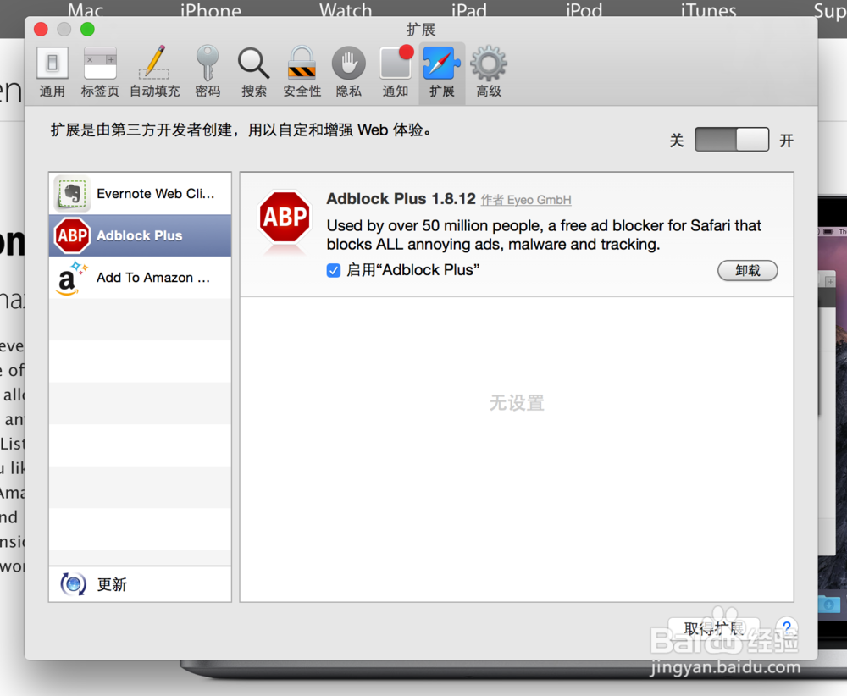Click the extensions description text at top

241,130
